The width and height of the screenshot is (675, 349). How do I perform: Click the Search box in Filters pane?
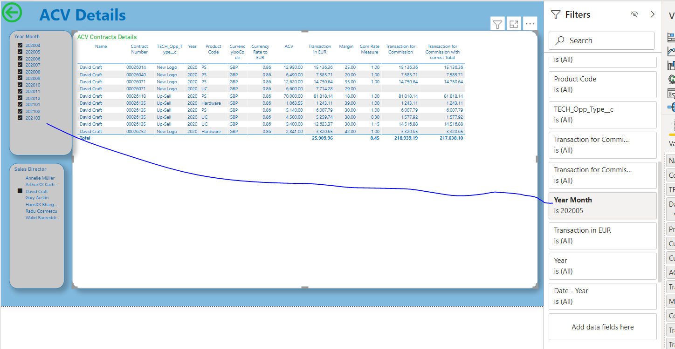601,40
